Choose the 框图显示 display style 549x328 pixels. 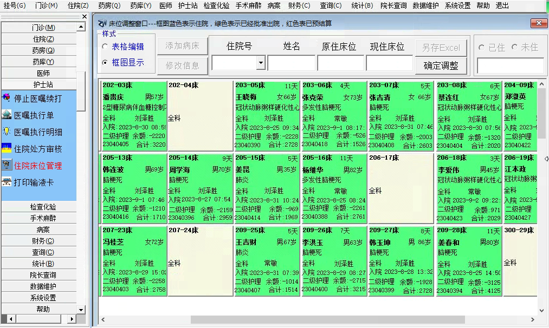pyautogui.click(x=105, y=63)
